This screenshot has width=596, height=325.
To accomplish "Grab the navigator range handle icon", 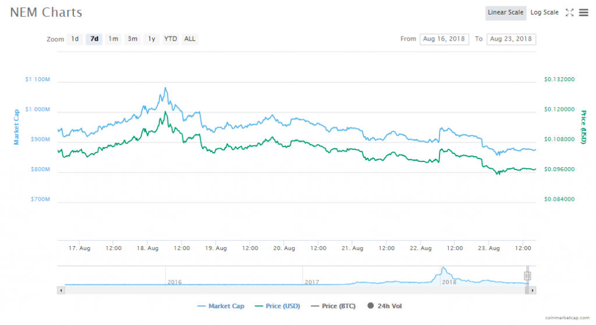I will (x=527, y=276).
